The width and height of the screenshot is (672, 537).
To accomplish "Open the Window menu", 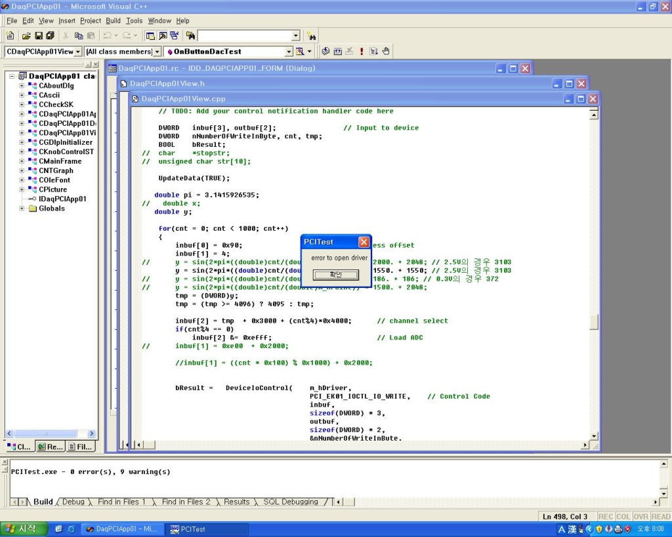I will coord(159,20).
